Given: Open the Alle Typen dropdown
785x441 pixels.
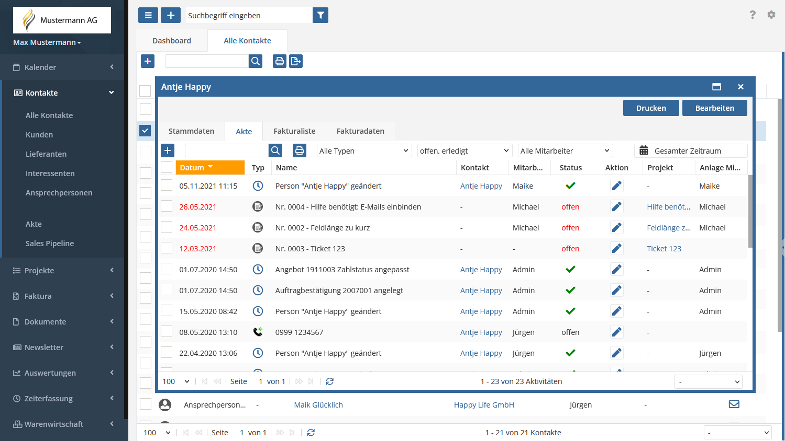Looking at the screenshot, I should [364, 150].
